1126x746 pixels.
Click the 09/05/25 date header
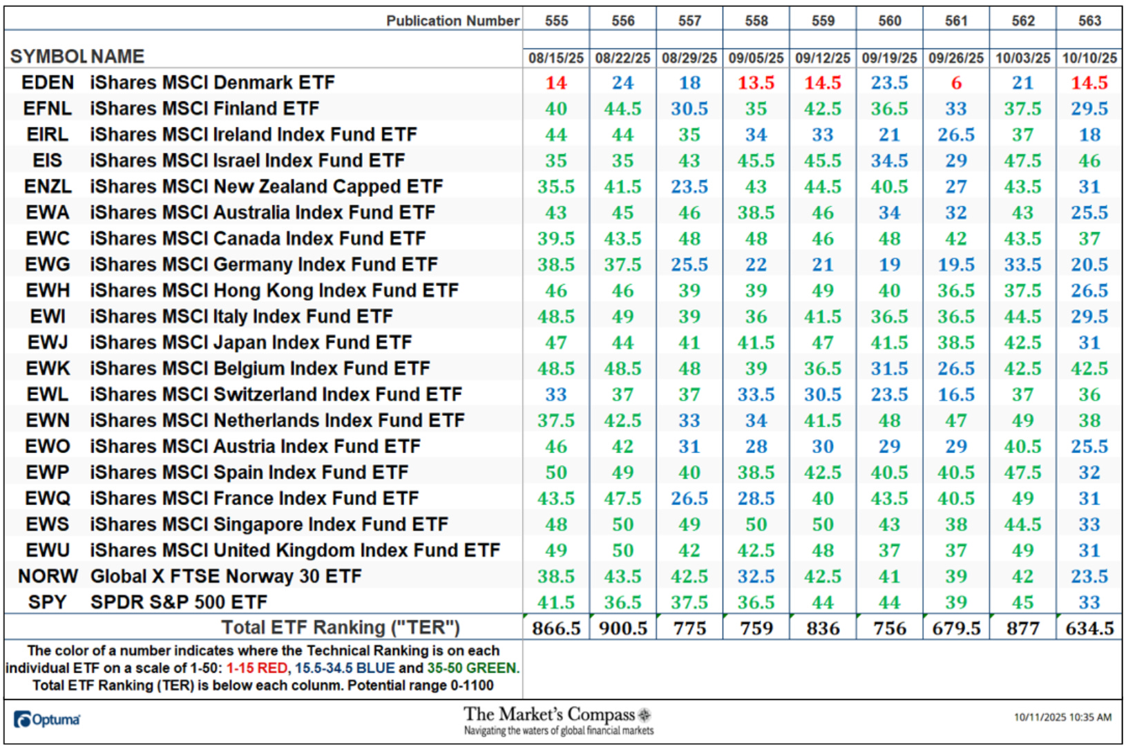point(756,58)
